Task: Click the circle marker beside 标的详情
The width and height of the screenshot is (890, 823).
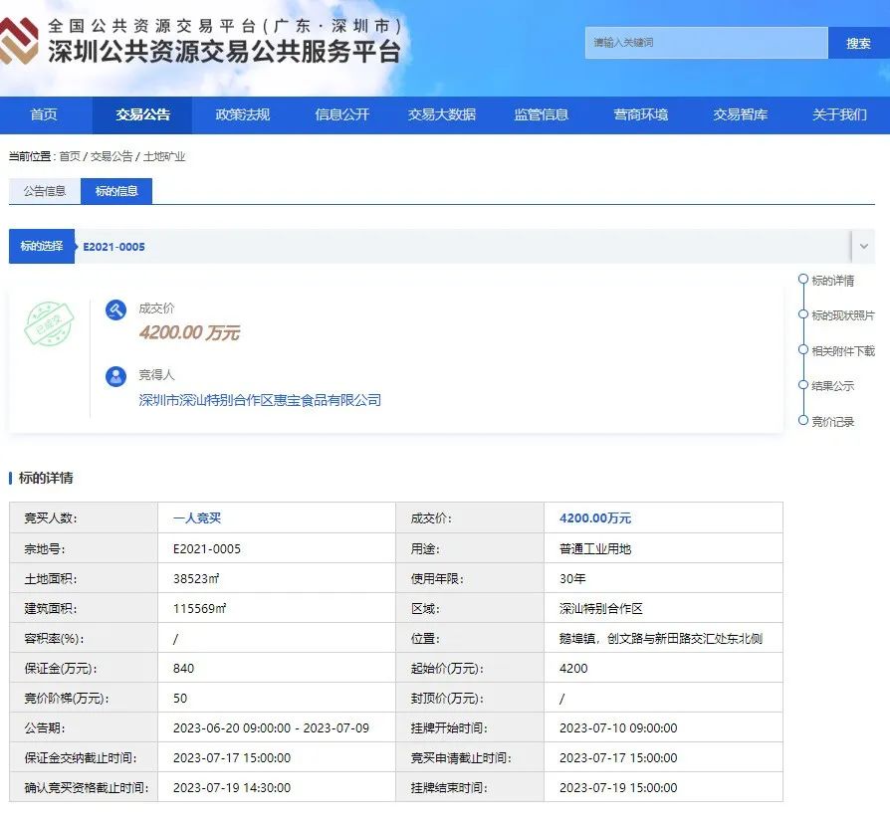Action: (803, 281)
